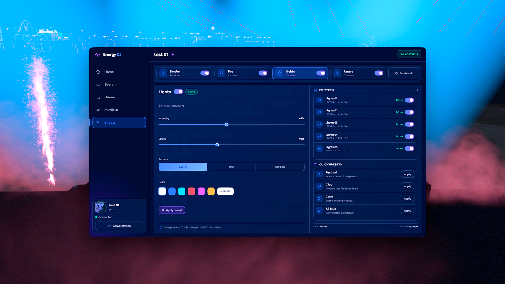Click the Lights 05 emitter icon
The height and width of the screenshot is (284, 505).
319,149
